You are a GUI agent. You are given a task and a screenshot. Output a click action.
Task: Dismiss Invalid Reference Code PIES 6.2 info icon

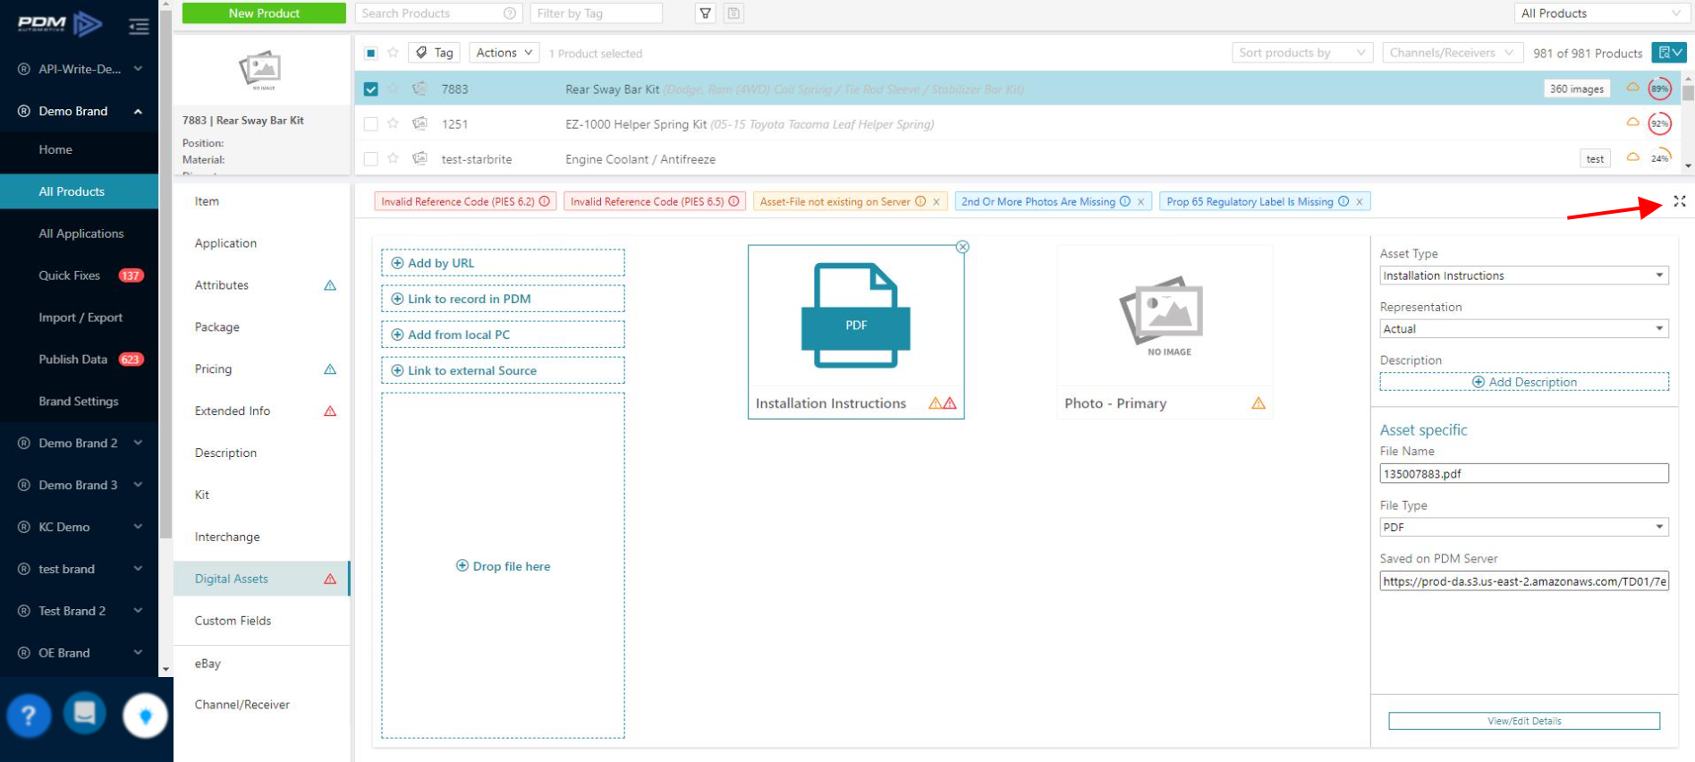pyautogui.click(x=544, y=201)
